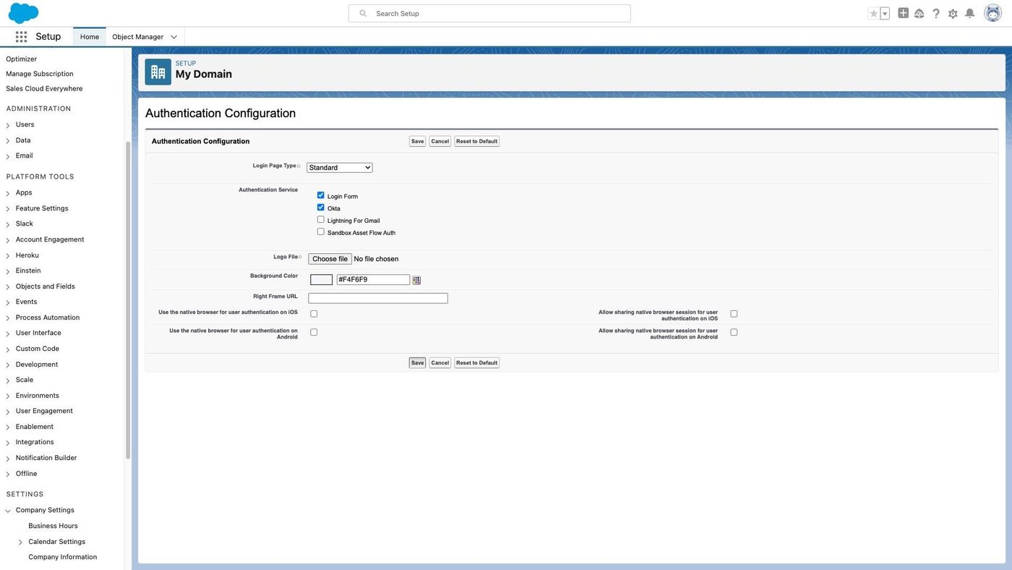Open the Development sidebar item
This screenshot has height=570, width=1012.
pos(37,365)
